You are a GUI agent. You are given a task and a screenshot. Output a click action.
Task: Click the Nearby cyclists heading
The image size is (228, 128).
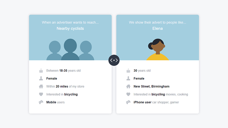70,28
